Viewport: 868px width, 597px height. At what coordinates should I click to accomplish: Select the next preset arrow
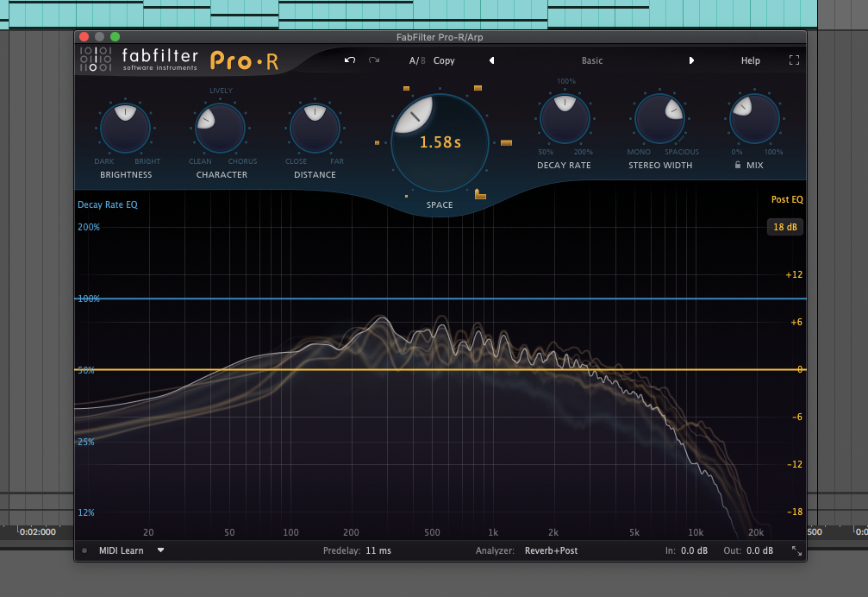692,60
